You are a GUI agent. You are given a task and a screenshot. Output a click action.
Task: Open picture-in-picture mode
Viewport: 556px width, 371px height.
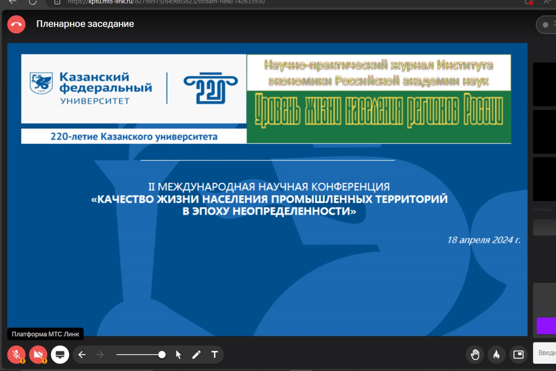click(x=518, y=355)
